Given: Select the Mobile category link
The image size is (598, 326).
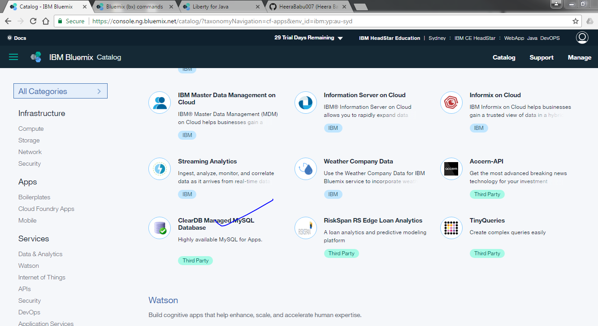Looking at the screenshot, I should (x=27, y=220).
